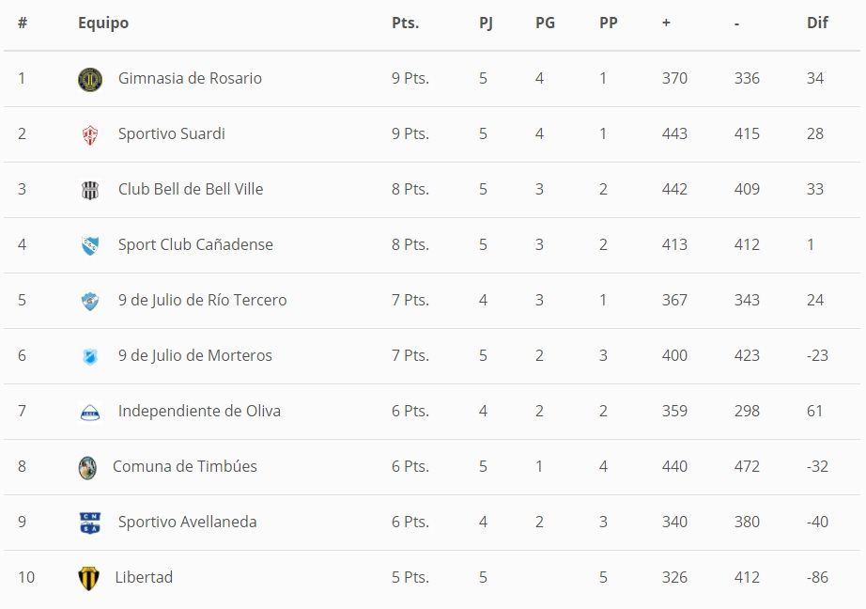
Task: Click the Libertad yellow and black crest
Action: click(88, 578)
